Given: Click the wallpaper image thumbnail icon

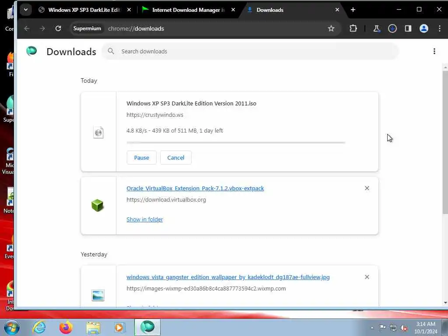Looking at the screenshot, I should [98, 295].
